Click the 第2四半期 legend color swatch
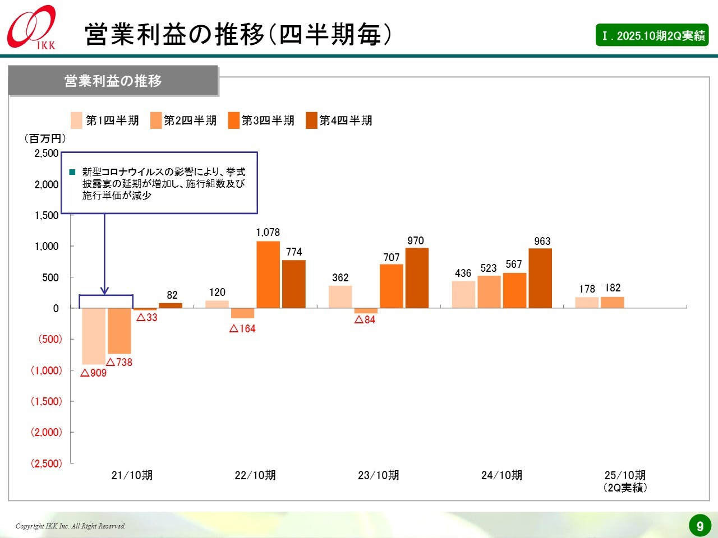718x538 pixels. (x=156, y=120)
